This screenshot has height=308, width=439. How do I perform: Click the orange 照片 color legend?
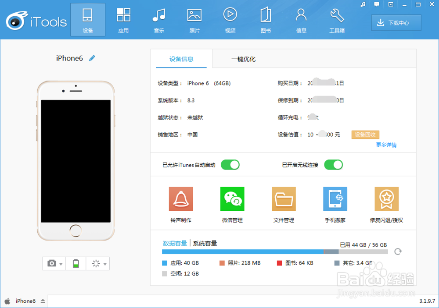[222, 263]
